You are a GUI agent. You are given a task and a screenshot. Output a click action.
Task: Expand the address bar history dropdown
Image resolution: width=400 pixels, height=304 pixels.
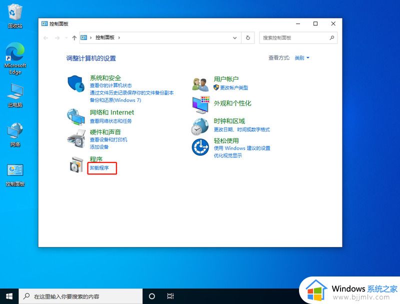tap(234, 37)
